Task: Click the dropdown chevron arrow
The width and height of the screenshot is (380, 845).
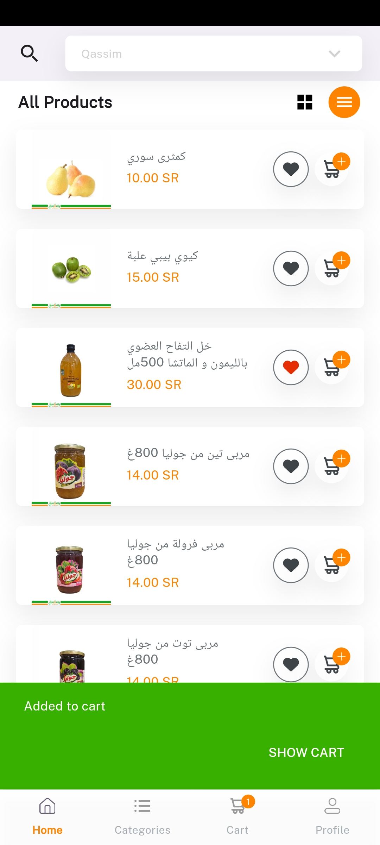Action: pyautogui.click(x=334, y=54)
